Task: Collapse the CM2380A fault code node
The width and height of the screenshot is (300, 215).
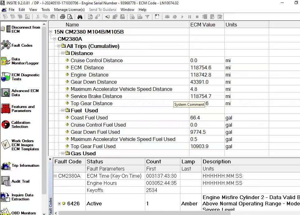Action: [x=55, y=176]
